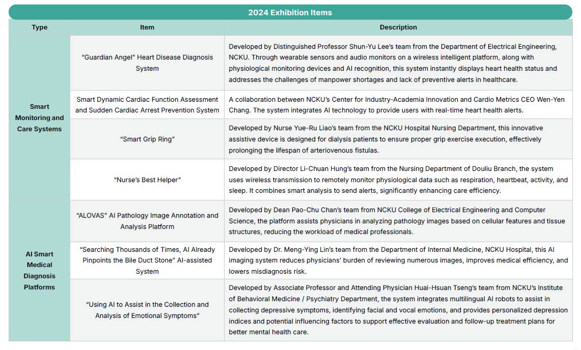Click the "2024 Exhibition Items" title banner
581x350 pixels.
290,12
